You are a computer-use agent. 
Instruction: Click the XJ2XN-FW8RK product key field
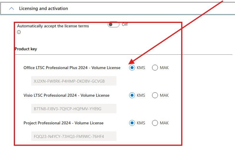74,81
